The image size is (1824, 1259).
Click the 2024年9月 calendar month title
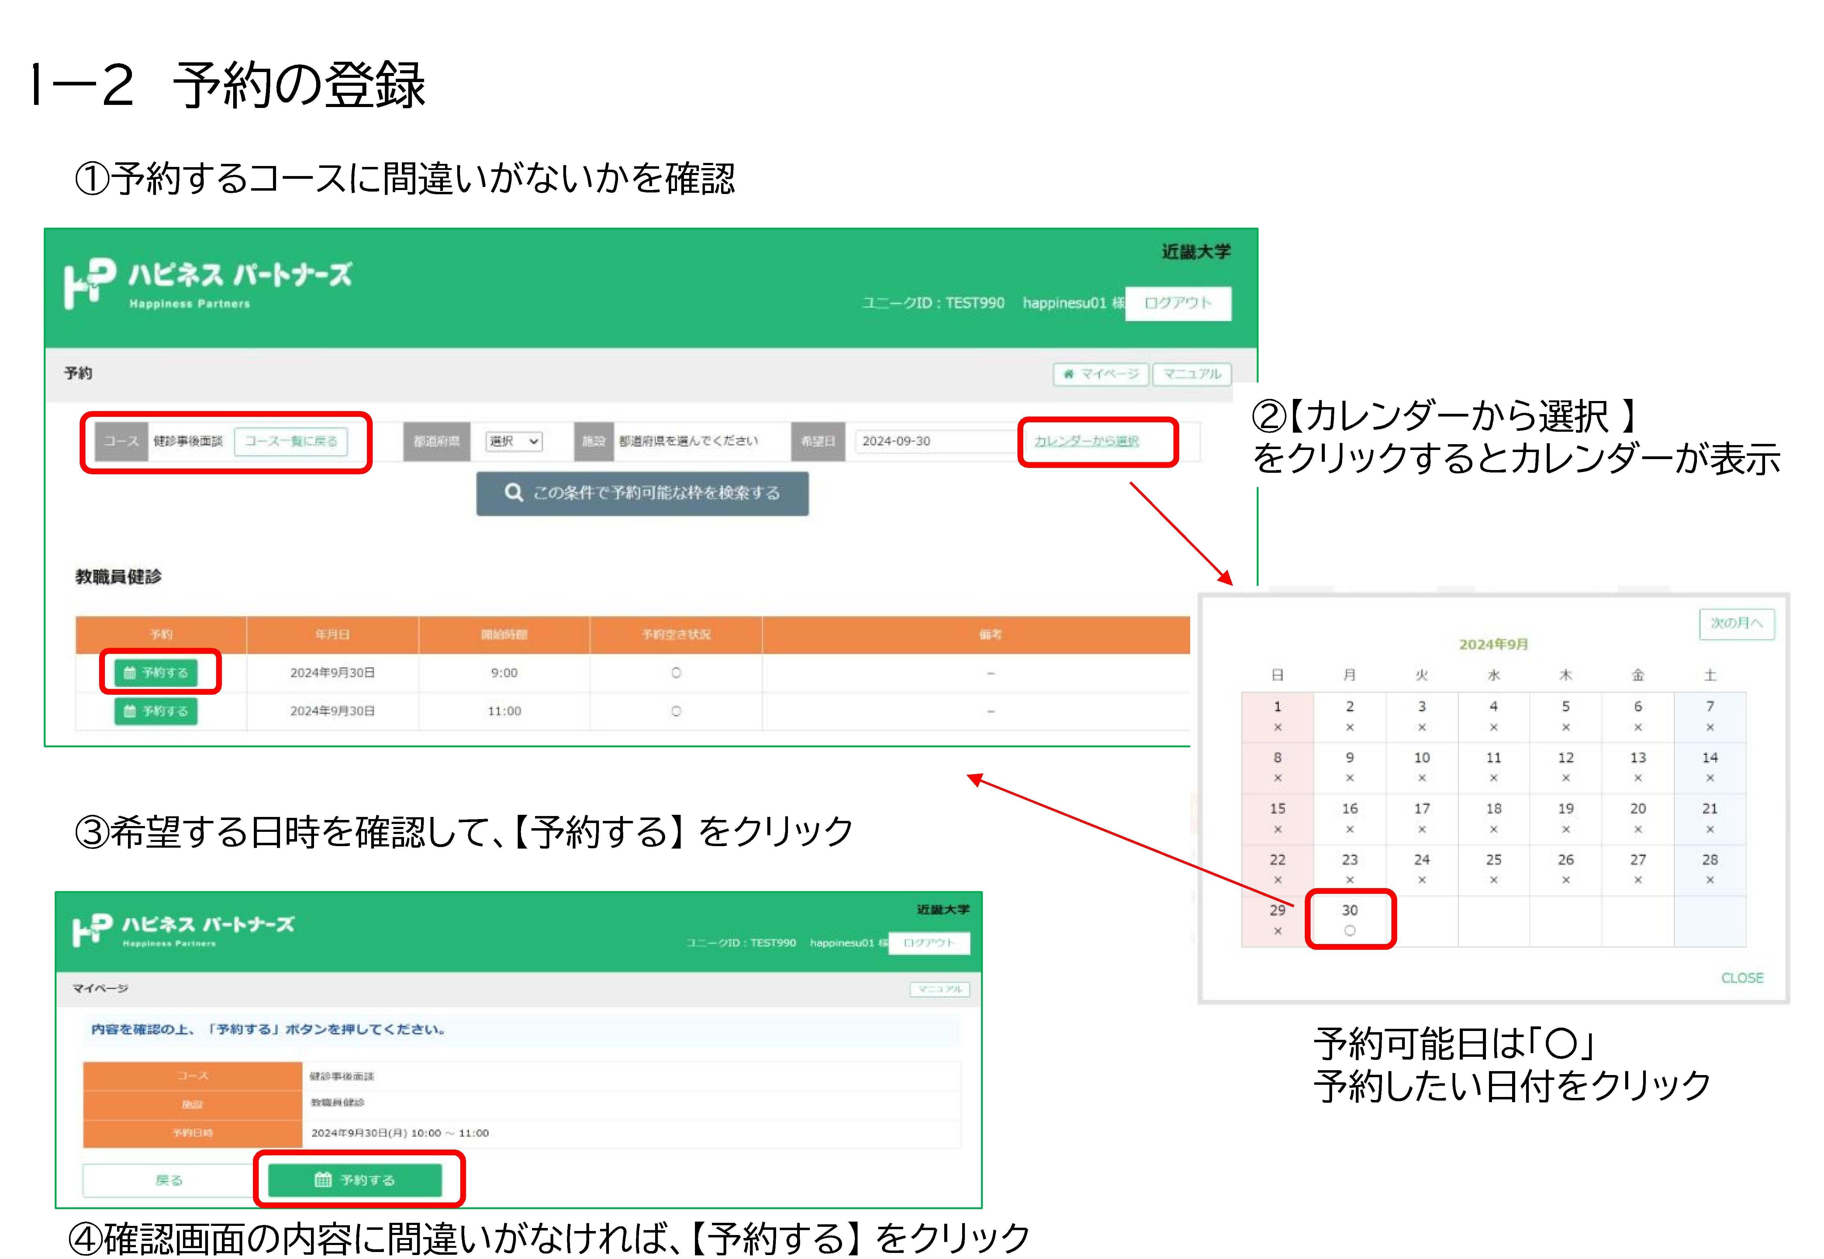click(1493, 645)
